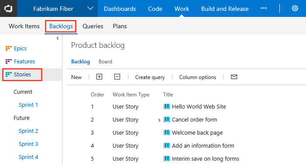
Task: Select the Add an information form title
Action: tap(203, 145)
